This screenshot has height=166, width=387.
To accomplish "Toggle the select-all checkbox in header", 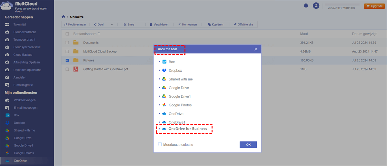I will [67, 34].
